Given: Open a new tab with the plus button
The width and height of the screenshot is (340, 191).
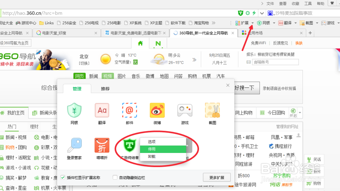Looking at the screenshot, I should [310, 33].
